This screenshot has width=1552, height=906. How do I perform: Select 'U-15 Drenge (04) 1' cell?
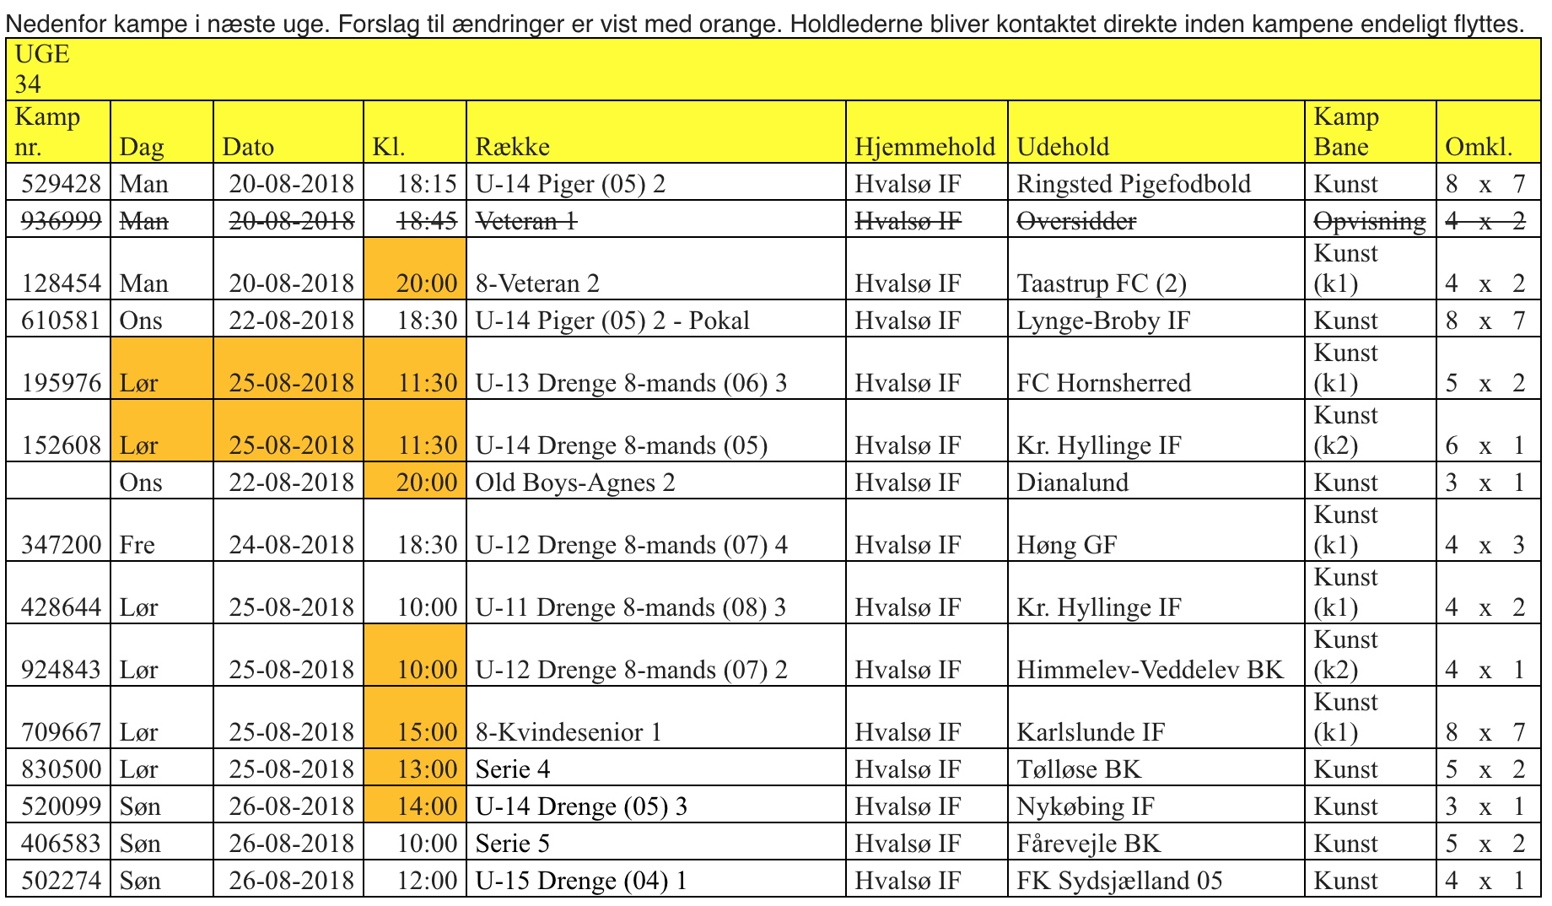tap(655, 879)
